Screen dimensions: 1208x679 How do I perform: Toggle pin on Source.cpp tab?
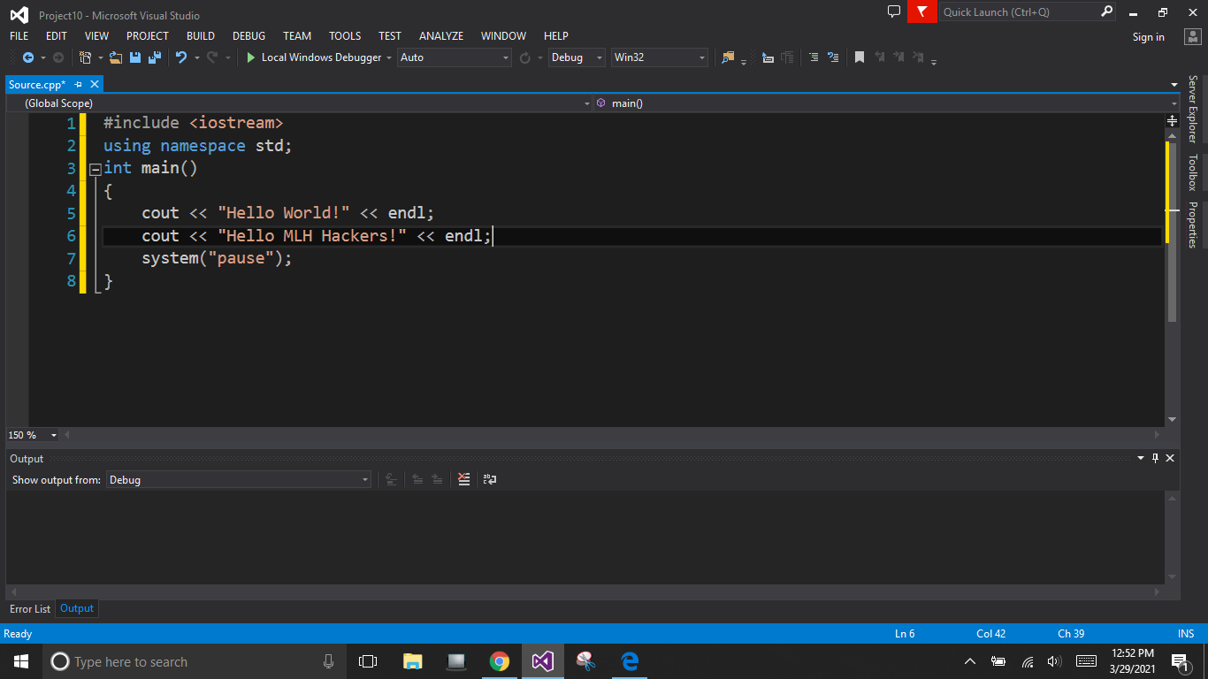pos(78,84)
